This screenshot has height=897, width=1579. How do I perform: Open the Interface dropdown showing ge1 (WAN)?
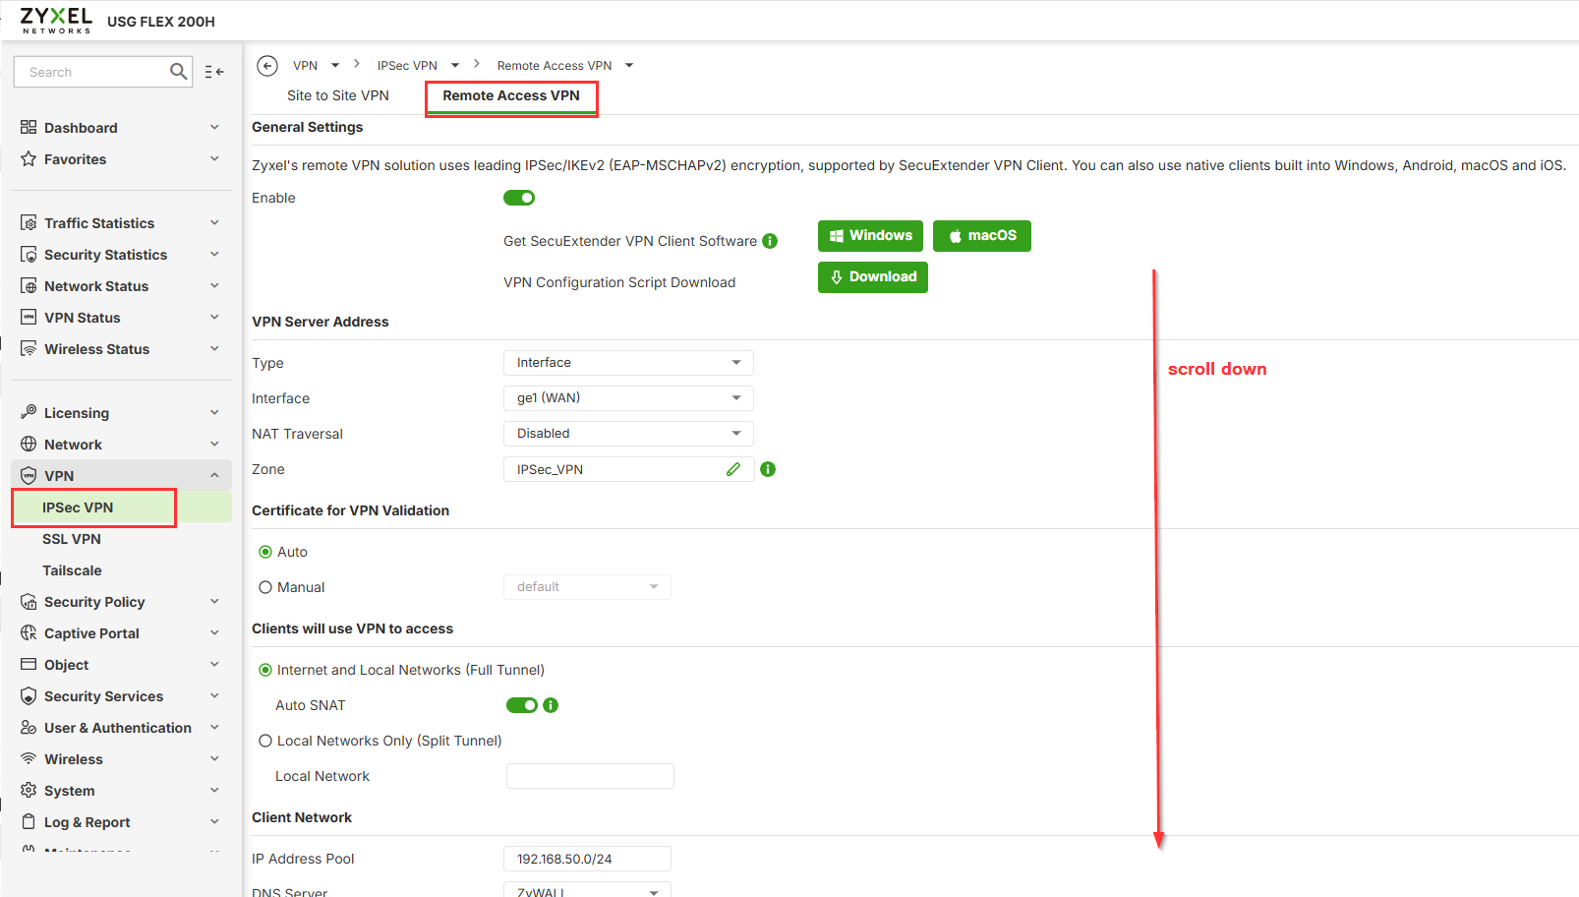(x=628, y=398)
